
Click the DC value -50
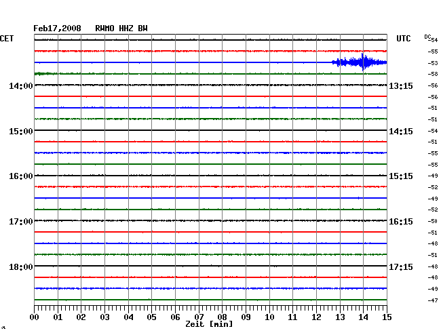pos(433,222)
